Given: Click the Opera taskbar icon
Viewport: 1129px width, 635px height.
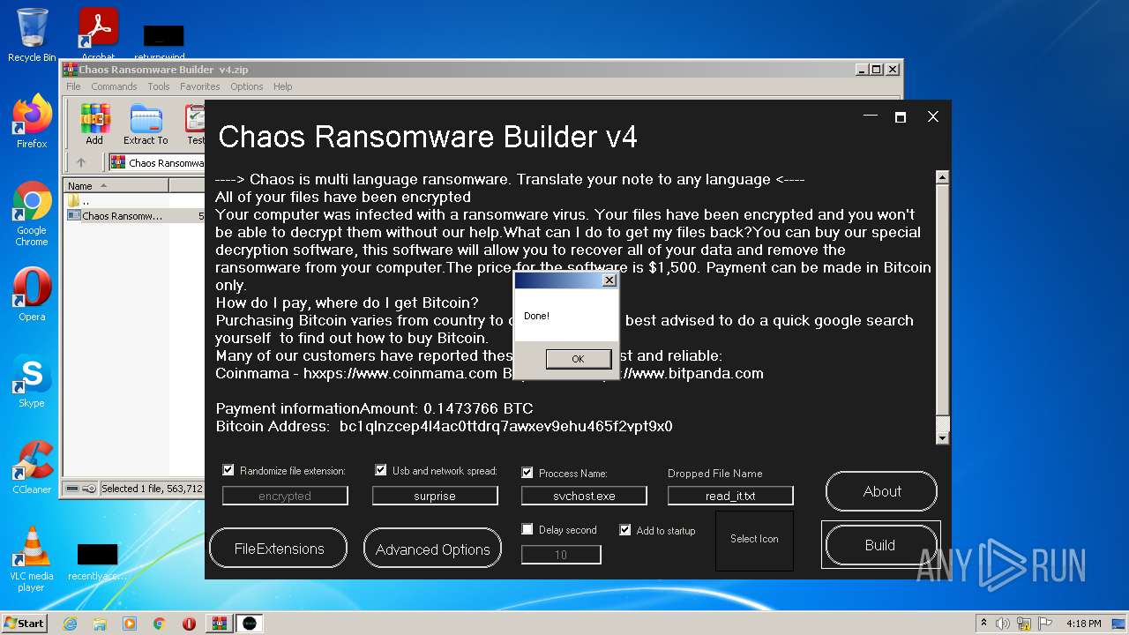Looking at the screenshot, I should coord(189,624).
